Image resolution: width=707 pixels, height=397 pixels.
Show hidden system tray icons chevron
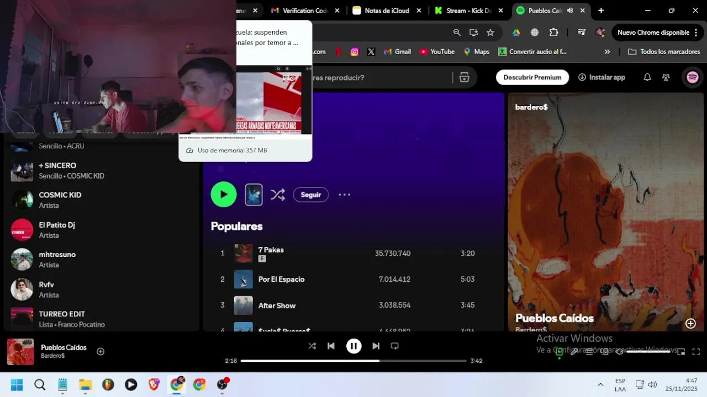pyautogui.click(x=600, y=384)
